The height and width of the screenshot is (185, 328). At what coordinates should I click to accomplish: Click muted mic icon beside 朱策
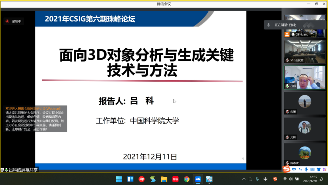point(287,112)
